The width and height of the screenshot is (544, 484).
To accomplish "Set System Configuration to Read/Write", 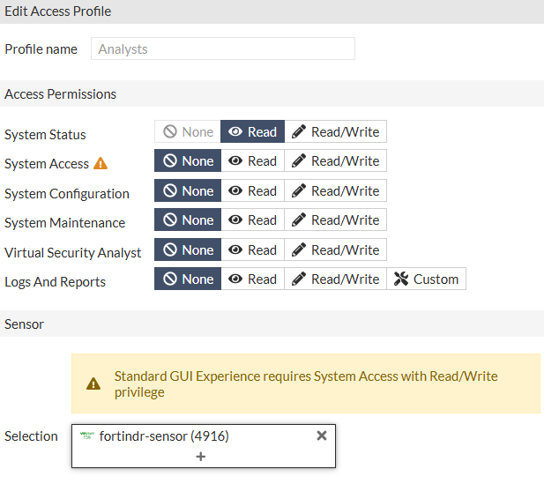I will point(336,190).
